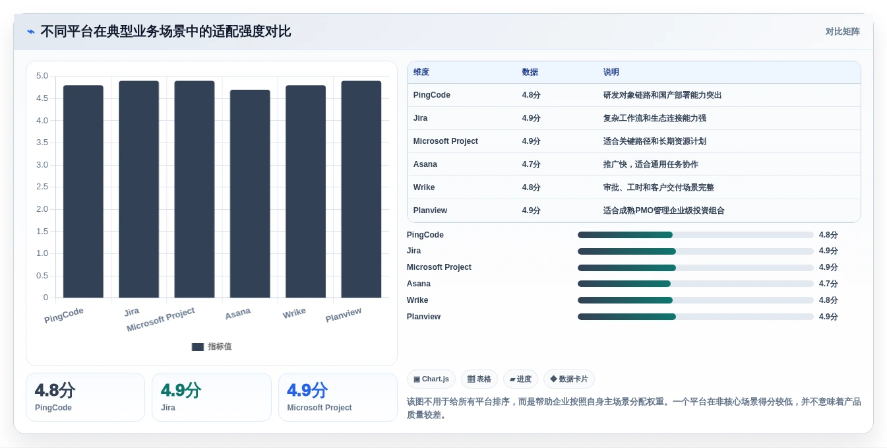Screen dimensions: 887x448
Task: Click the Microsoft Project bar in chart
Action: pyautogui.click(x=195, y=189)
